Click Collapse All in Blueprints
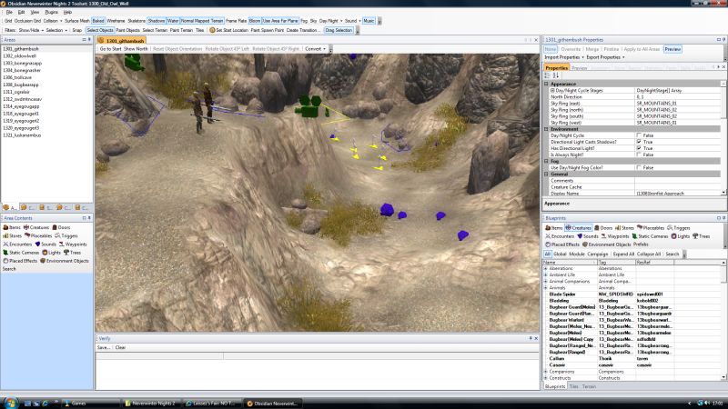 (649, 254)
